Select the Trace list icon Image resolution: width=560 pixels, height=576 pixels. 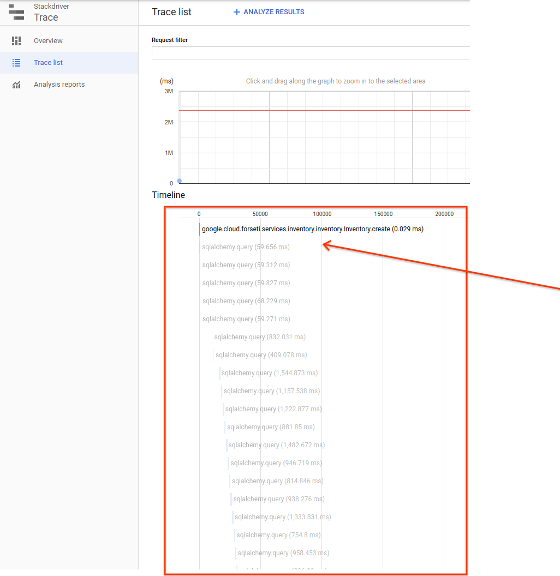coord(16,63)
